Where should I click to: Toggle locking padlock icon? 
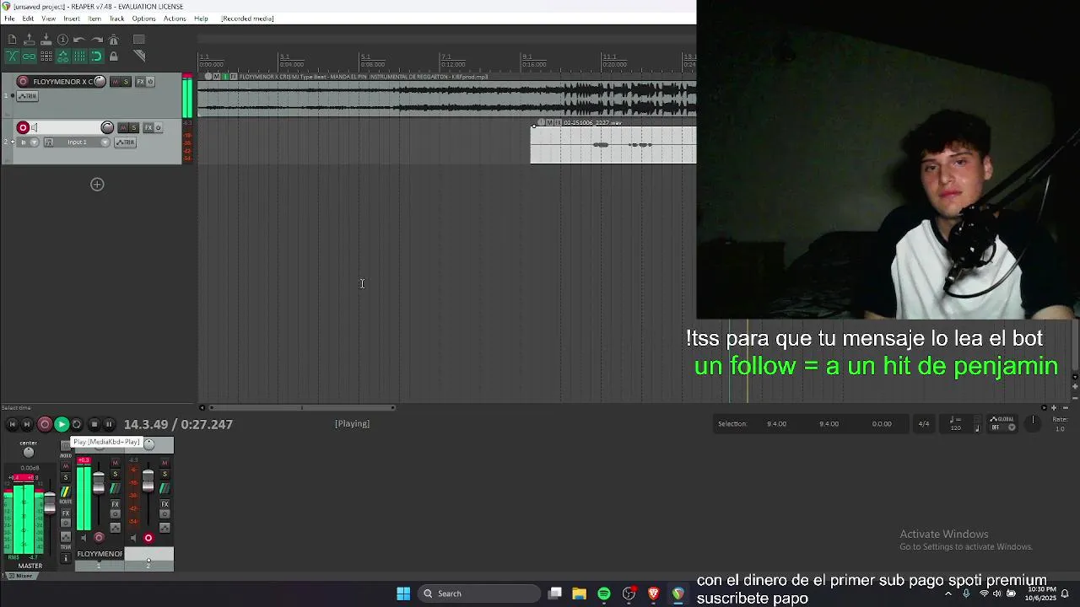pyautogui.click(x=113, y=56)
